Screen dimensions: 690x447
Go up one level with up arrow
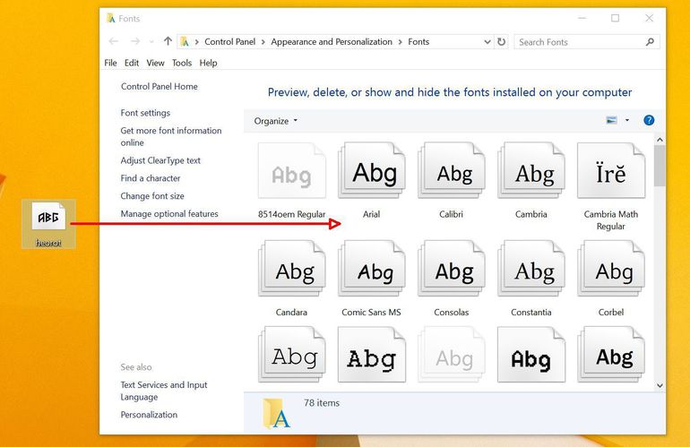click(168, 41)
